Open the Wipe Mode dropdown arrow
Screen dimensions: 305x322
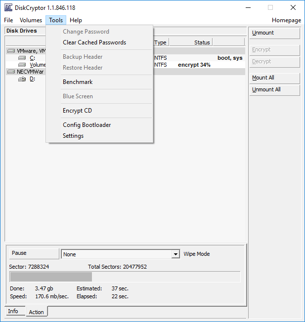(175, 254)
